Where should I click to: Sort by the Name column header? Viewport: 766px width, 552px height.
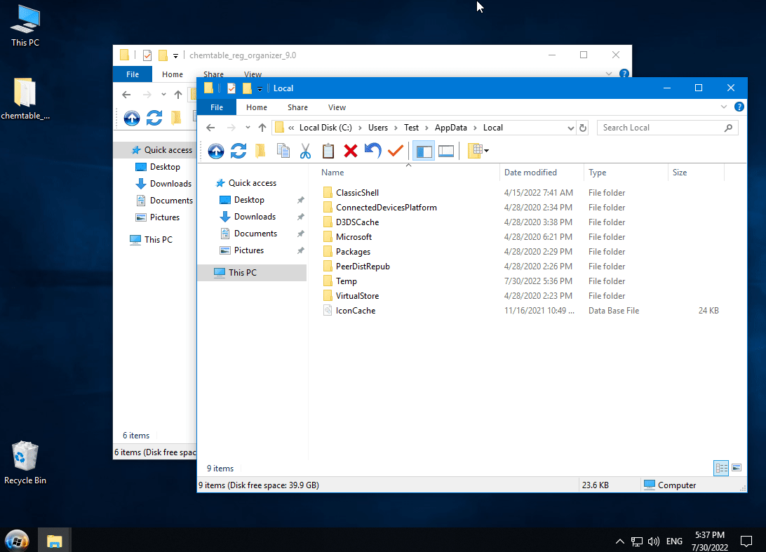(x=332, y=173)
